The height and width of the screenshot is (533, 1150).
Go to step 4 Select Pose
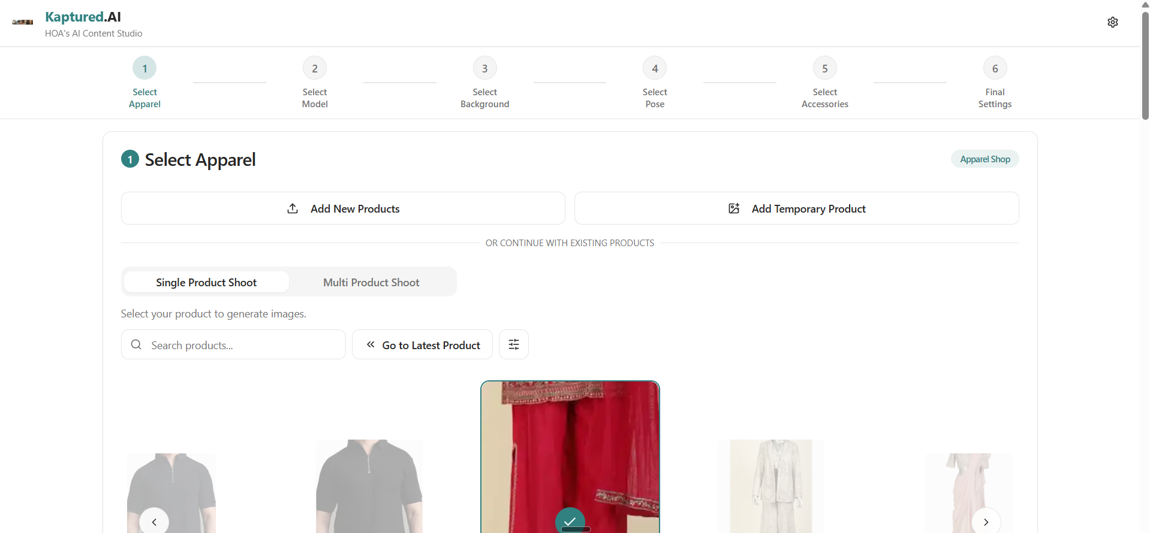(655, 83)
